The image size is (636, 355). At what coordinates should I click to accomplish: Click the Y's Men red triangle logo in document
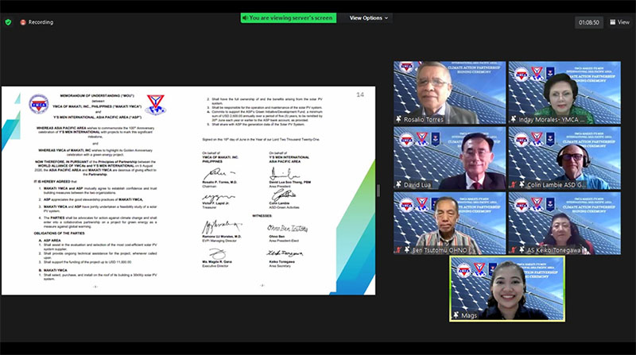click(156, 105)
